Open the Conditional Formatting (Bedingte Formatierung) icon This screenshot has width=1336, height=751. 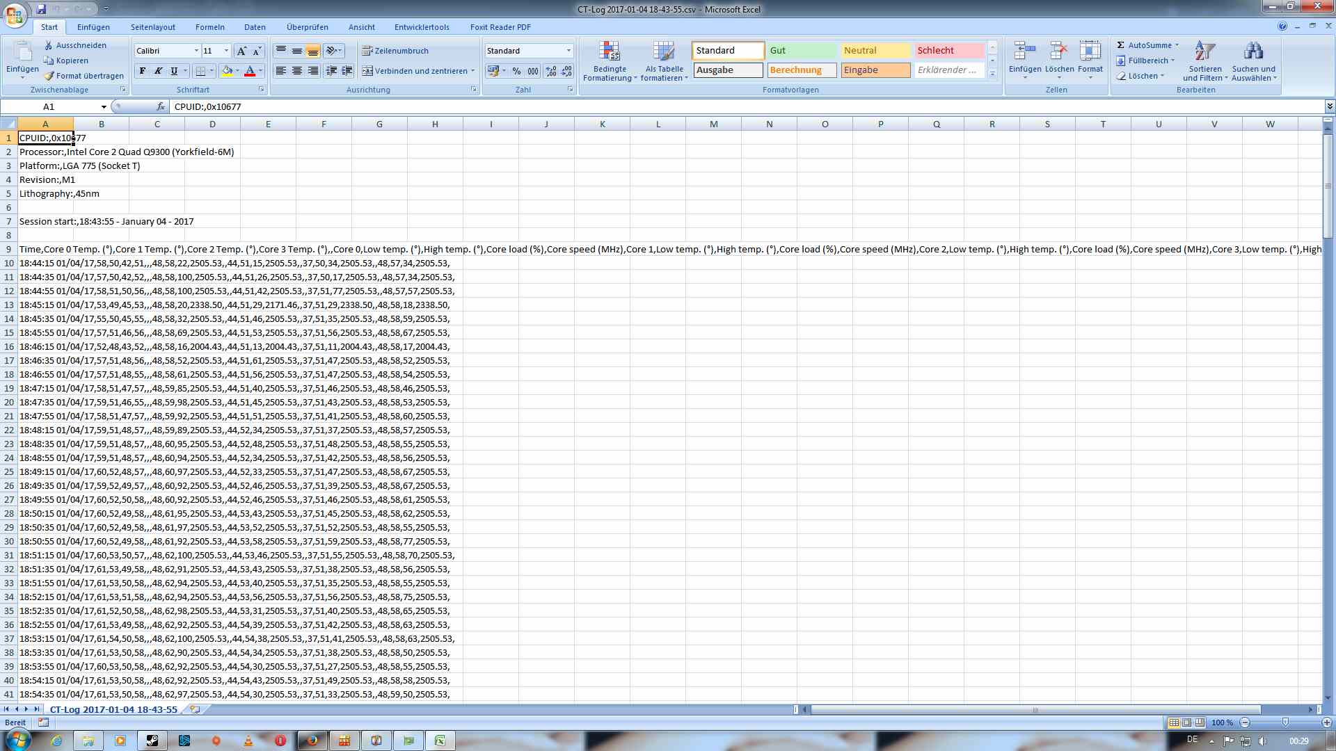point(610,52)
